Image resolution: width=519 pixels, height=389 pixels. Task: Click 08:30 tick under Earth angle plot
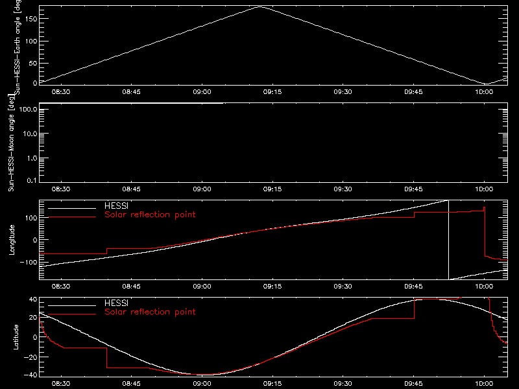[61, 91]
